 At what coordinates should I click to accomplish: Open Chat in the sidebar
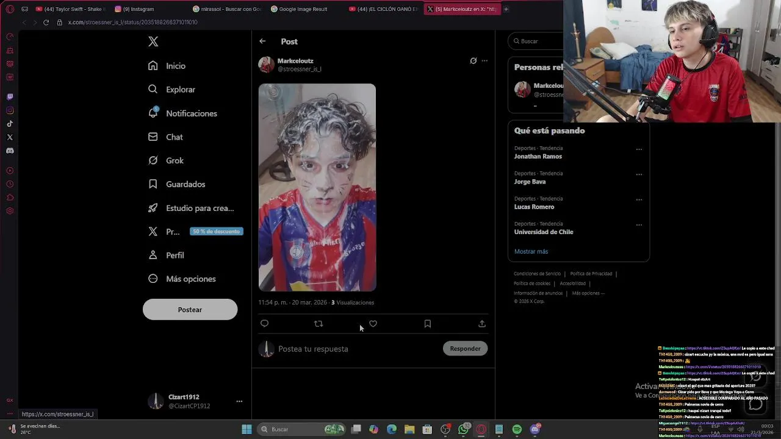point(166,137)
